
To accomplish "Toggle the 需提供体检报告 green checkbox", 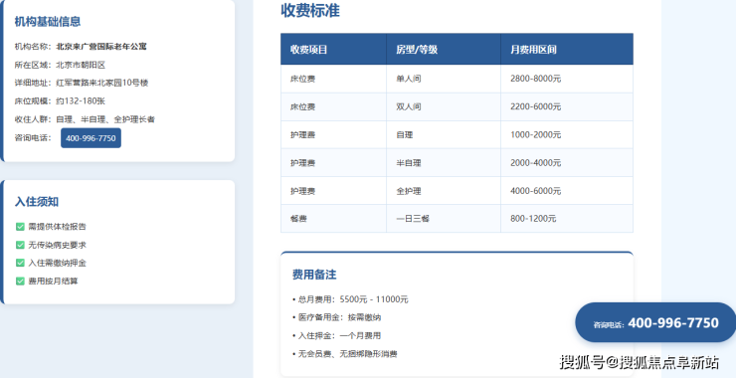I will [x=20, y=227].
